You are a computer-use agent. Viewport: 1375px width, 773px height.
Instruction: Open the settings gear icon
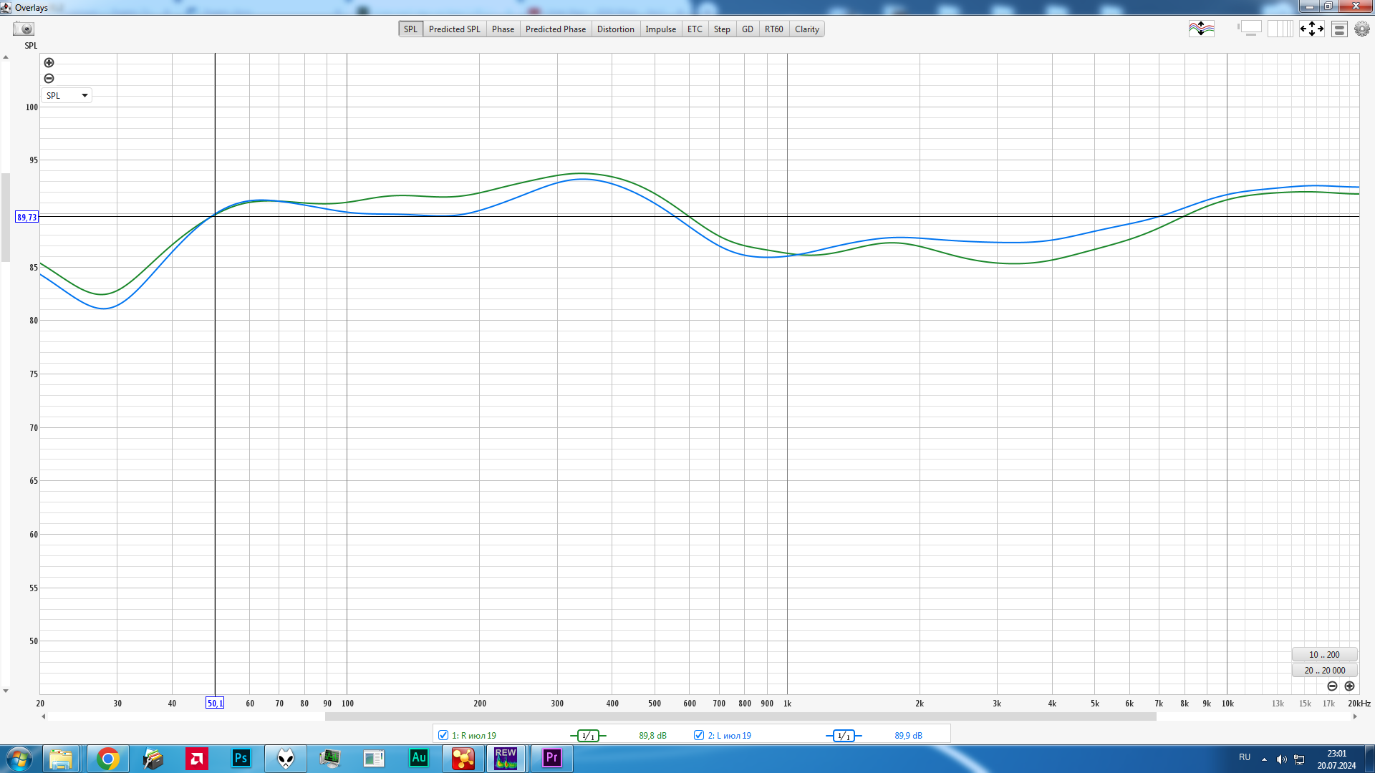(1361, 29)
